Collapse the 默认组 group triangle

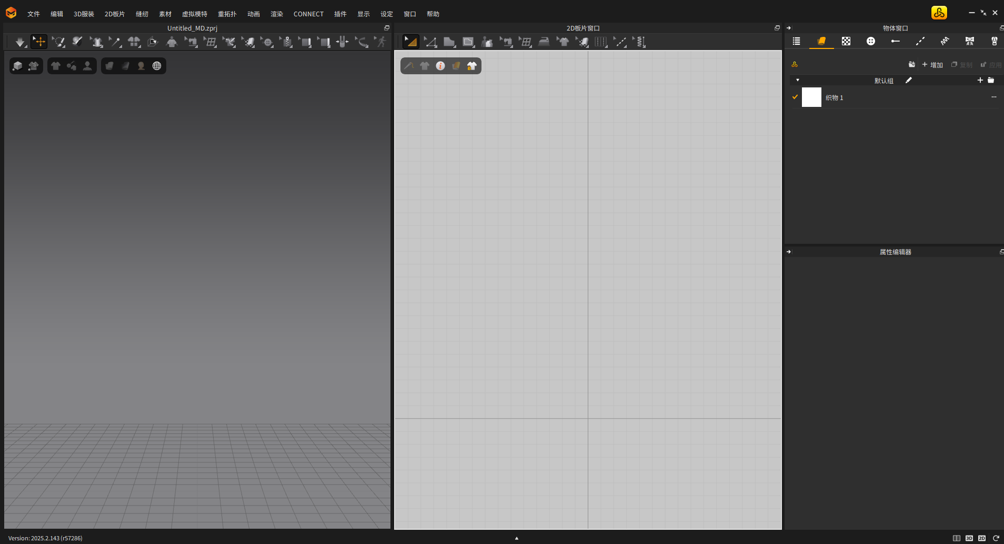pyautogui.click(x=798, y=80)
